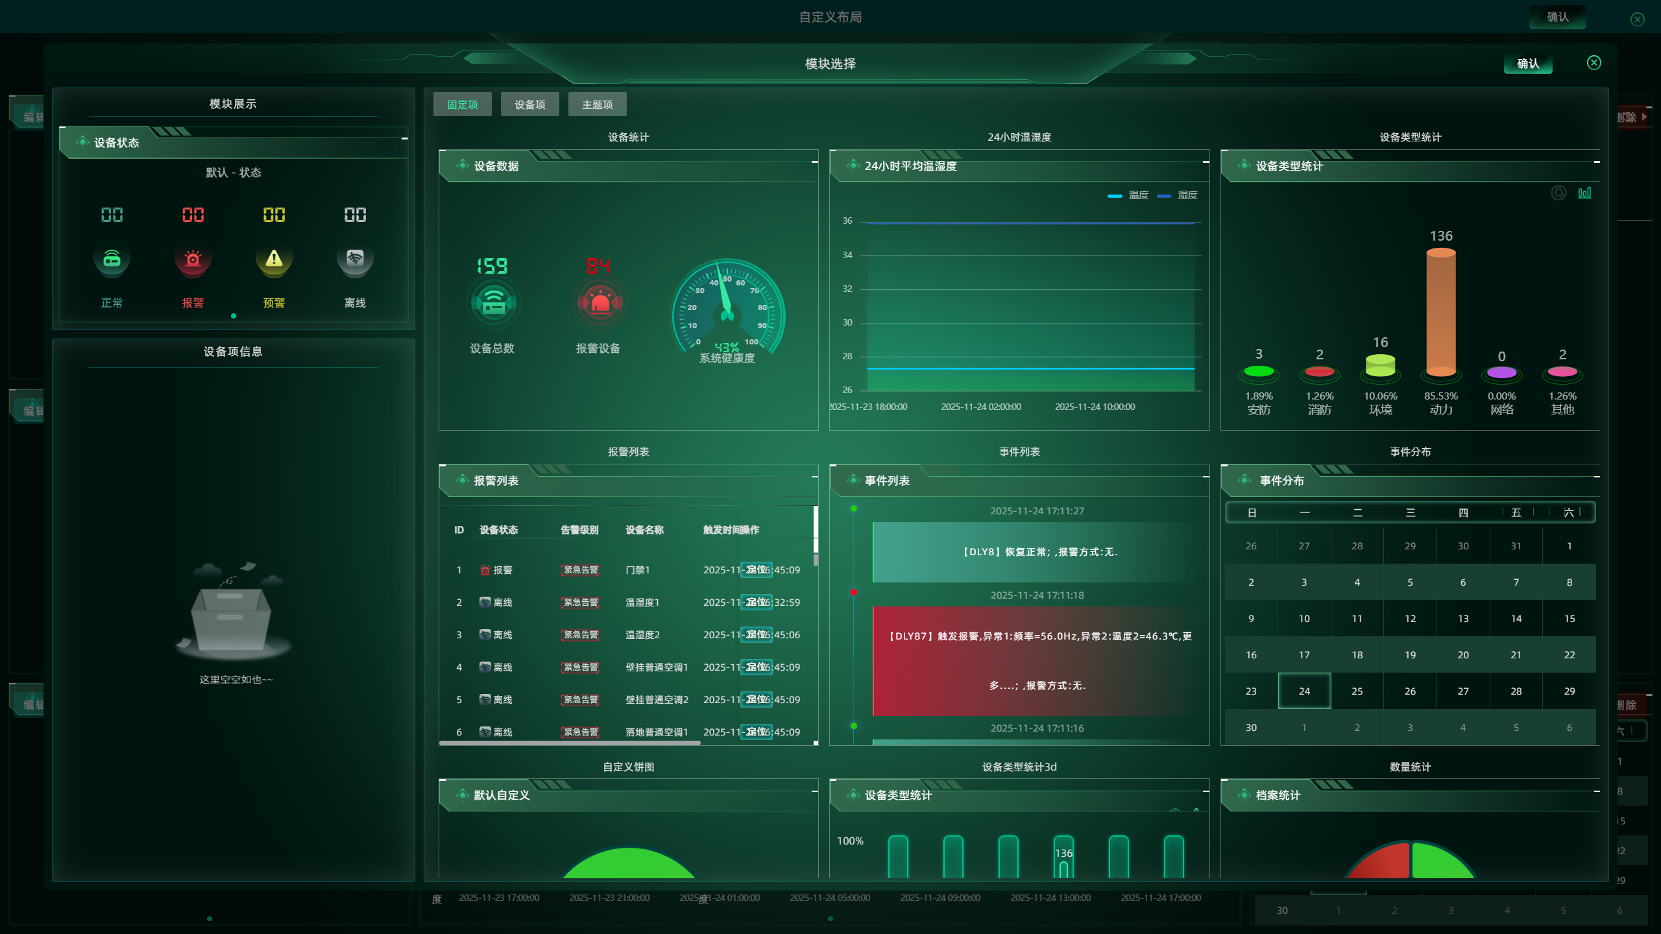Open the 主题项 tab
1661x934 pixels.
pyautogui.click(x=597, y=104)
